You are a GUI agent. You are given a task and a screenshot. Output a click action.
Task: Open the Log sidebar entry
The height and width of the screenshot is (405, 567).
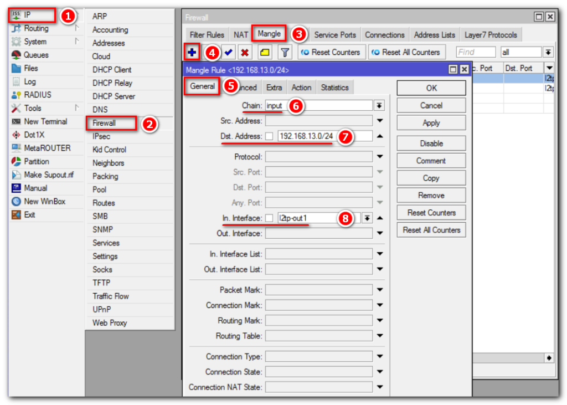30,81
